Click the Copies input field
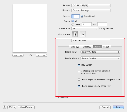The width and height of the screenshot is (127, 112). click(75, 16)
